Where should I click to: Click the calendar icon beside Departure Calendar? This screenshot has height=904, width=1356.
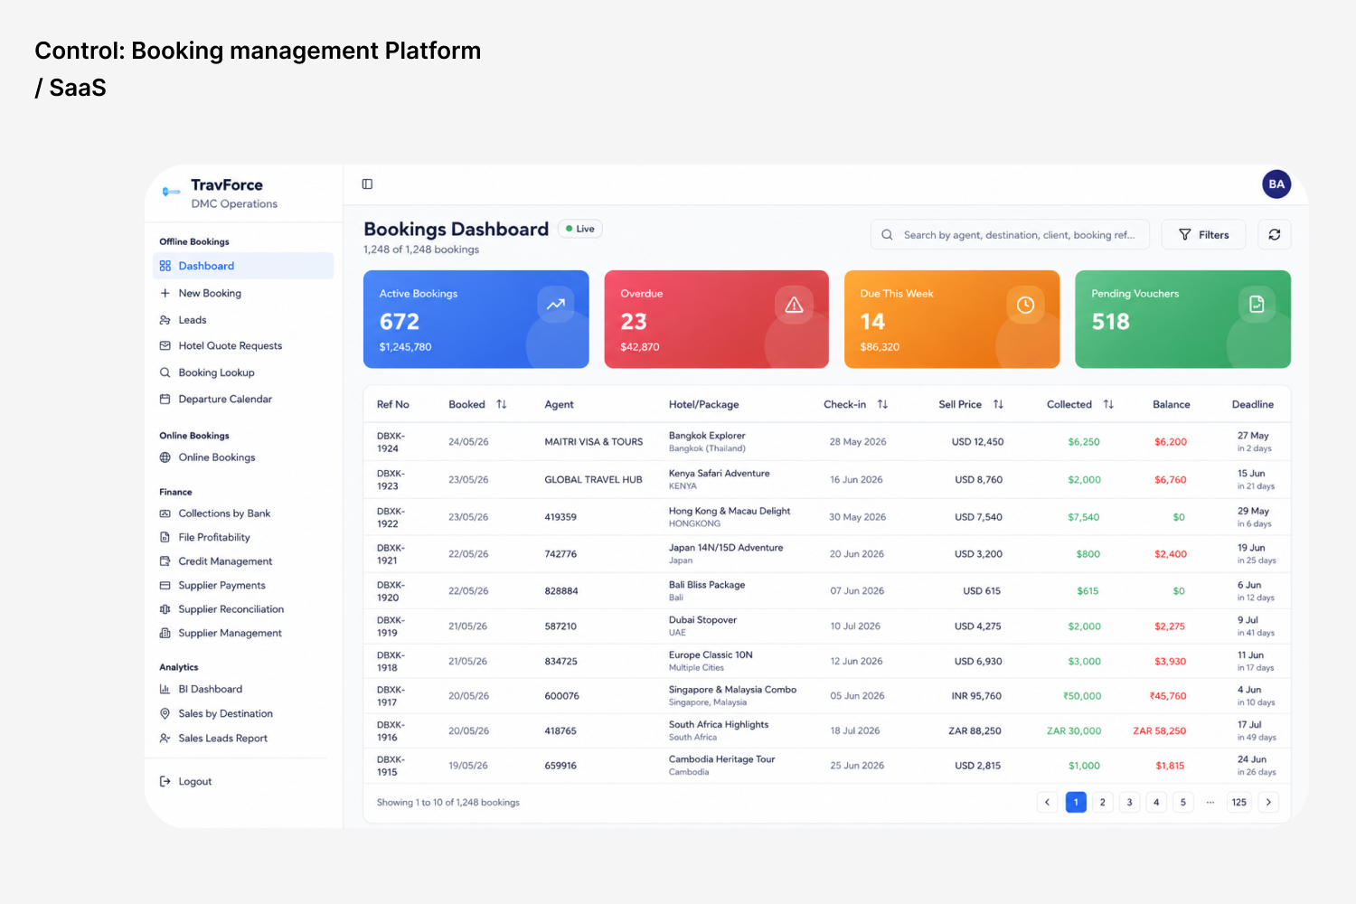tap(165, 399)
